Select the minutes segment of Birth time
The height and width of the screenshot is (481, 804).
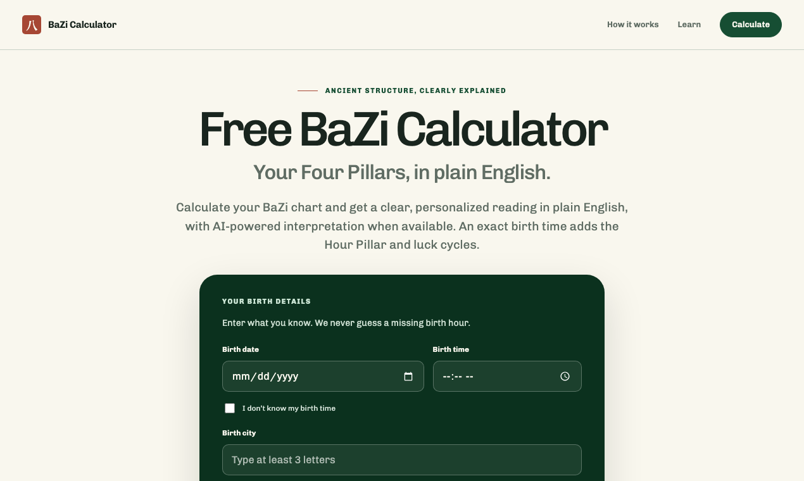(x=458, y=377)
